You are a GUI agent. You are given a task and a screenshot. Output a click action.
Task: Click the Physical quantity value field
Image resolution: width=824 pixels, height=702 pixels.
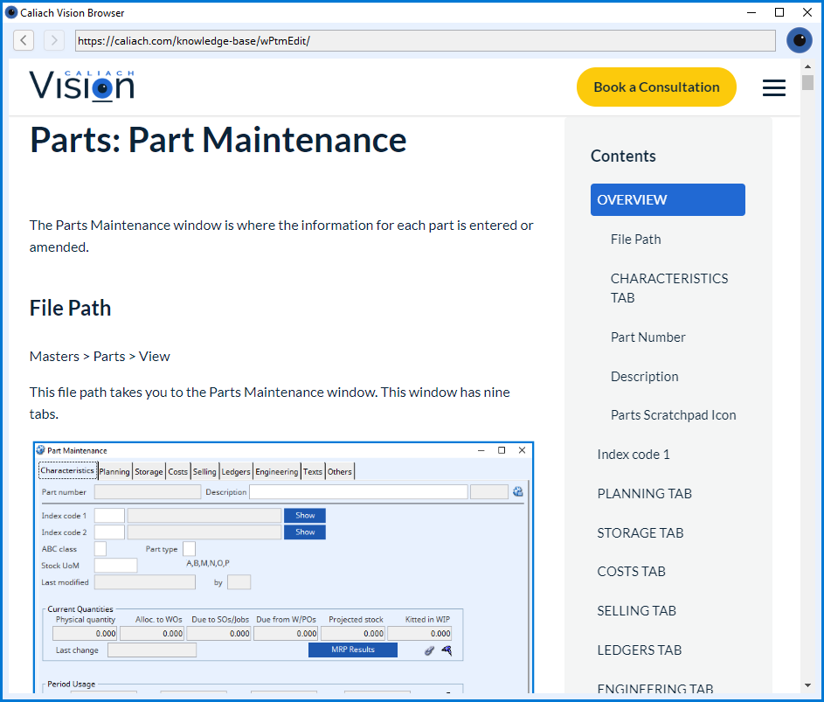coord(85,634)
